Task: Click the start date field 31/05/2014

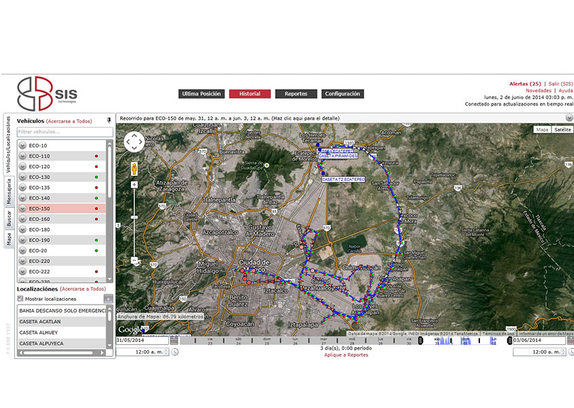Action: coord(142,341)
